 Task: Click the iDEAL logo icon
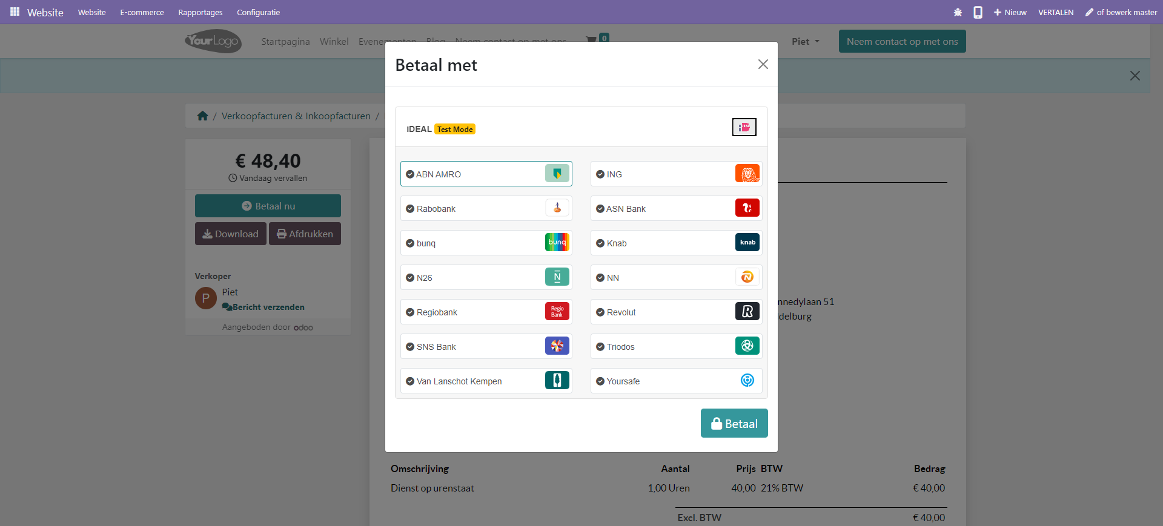pyautogui.click(x=744, y=127)
